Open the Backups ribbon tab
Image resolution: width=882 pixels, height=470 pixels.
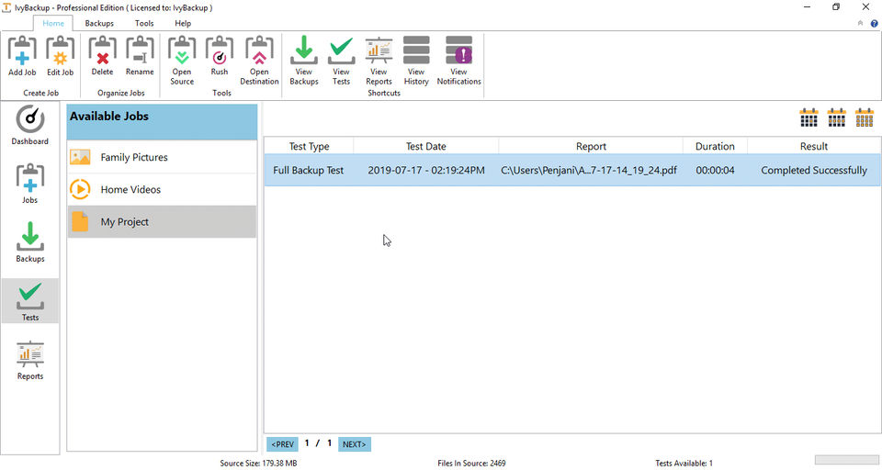tap(99, 23)
